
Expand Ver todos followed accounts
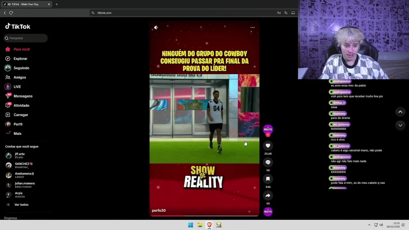(21, 204)
